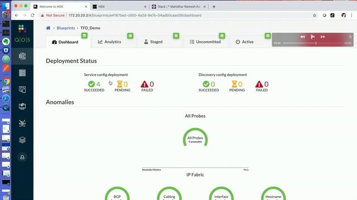Image resolution: width=357 pixels, height=200 pixels.
Task: Click TFD_Demo in the breadcrumb
Action: 90,28
